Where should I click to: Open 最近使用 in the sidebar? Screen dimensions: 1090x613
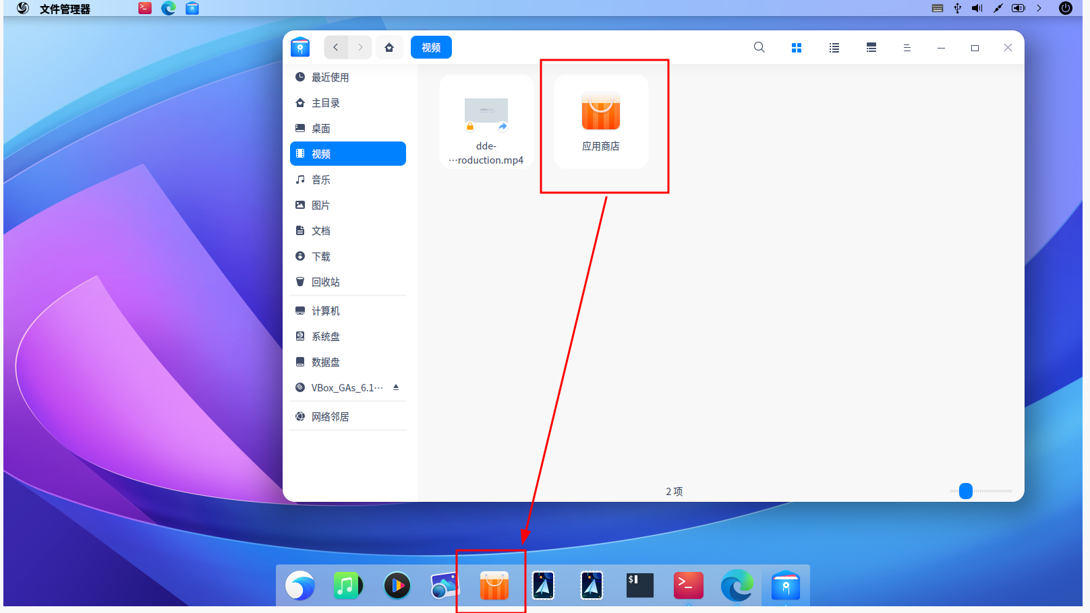[348, 77]
